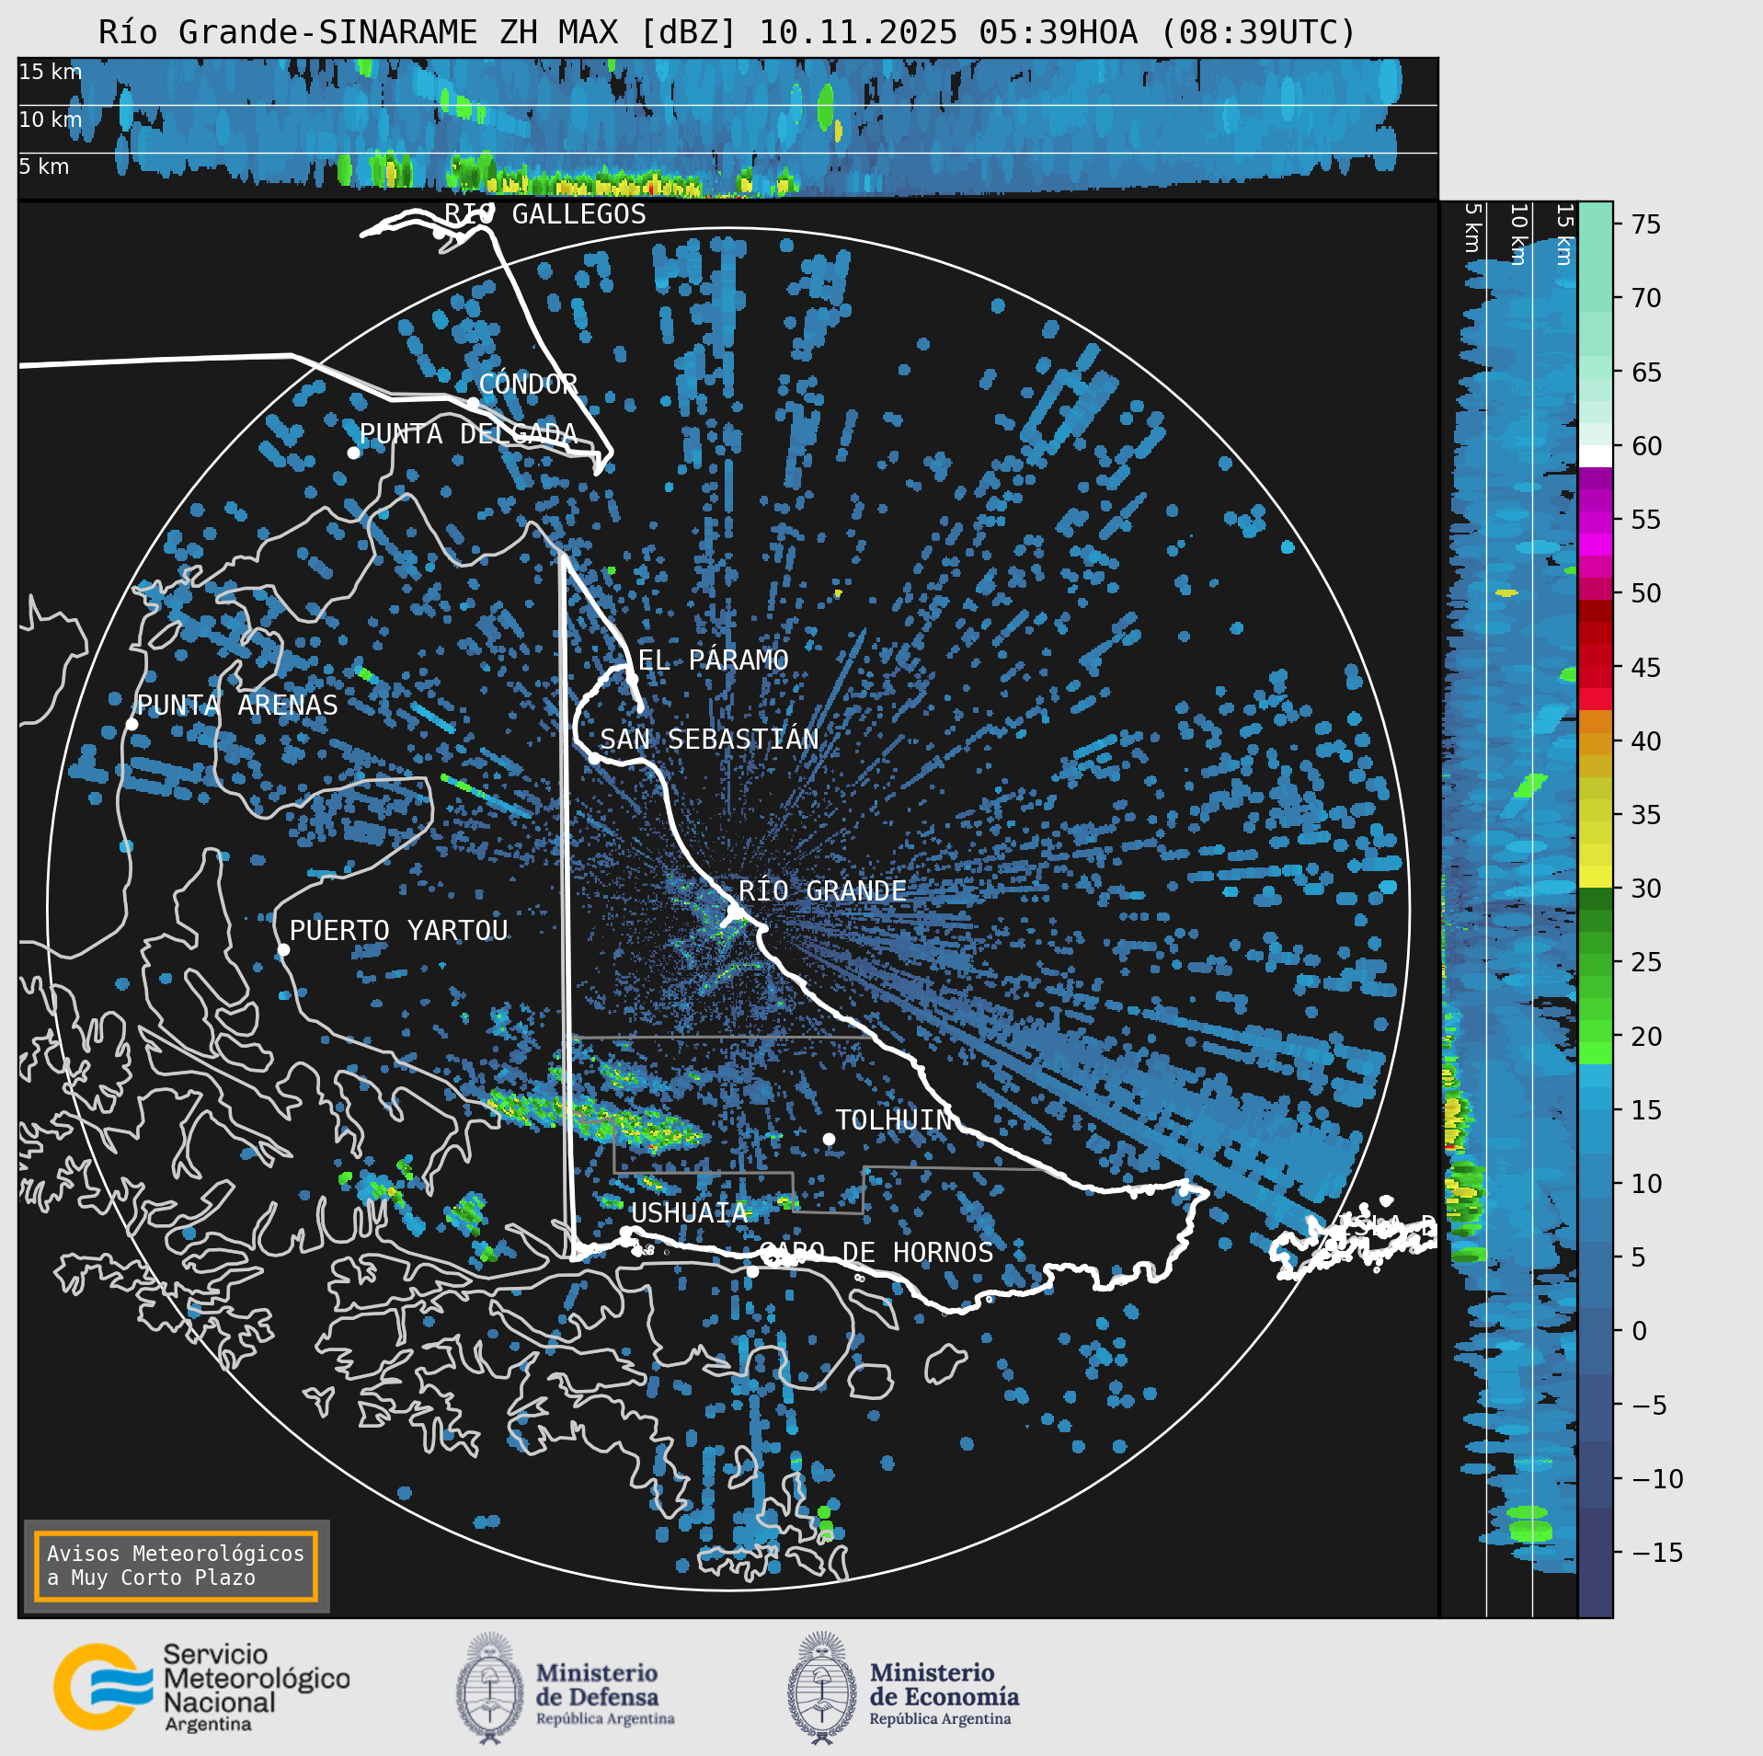This screenshot has width=1763, height=1756.
Task: Click the El Páramo label
Action: [x=714, y=660]
